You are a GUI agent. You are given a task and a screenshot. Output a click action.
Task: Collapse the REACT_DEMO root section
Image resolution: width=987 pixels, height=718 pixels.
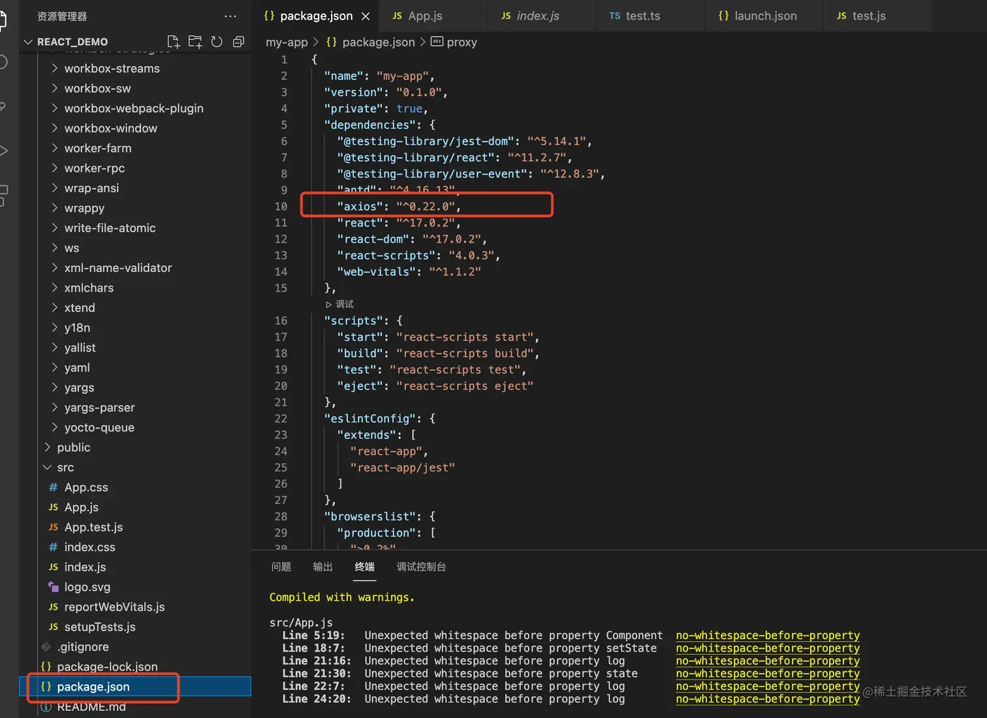28,42
